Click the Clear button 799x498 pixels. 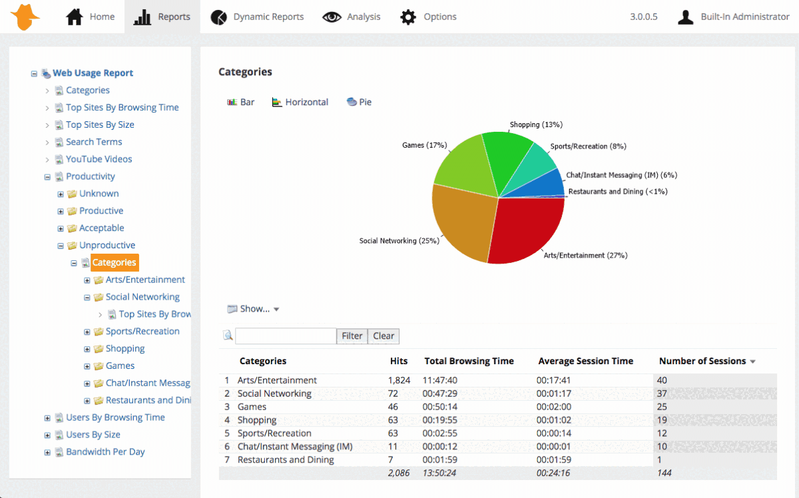[384, 336]
